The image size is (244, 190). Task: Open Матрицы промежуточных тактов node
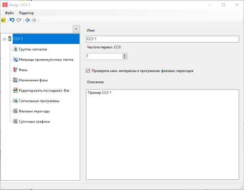coord(46,59)
